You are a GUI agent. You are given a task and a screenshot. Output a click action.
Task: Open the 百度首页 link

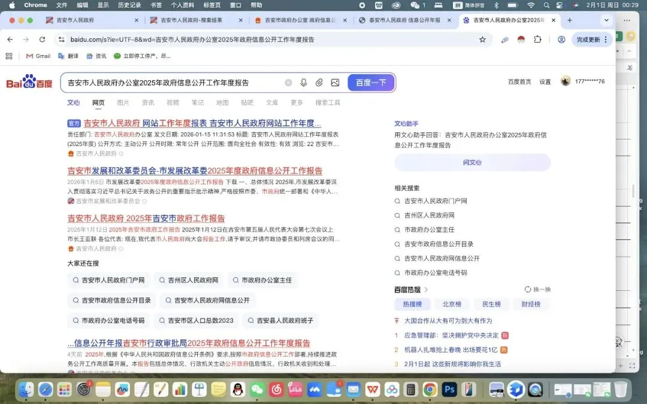pos(519,81)
